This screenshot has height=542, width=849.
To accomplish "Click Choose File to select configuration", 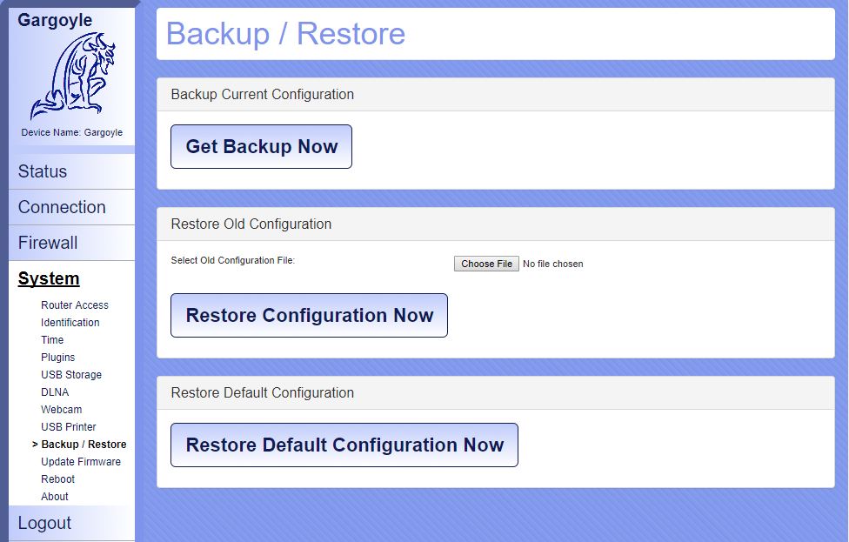I will click(x=486, y=264).
